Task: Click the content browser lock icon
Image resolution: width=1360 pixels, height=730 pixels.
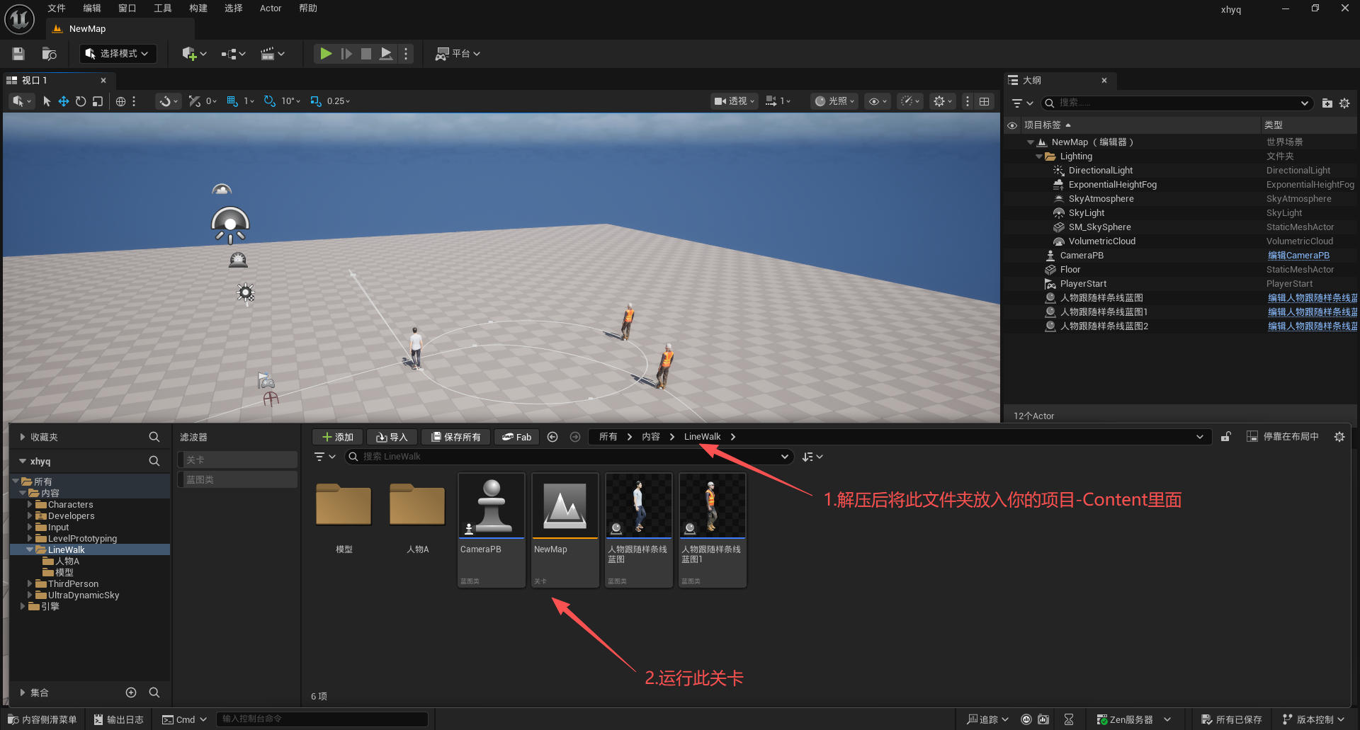Action: [1226, 437]
